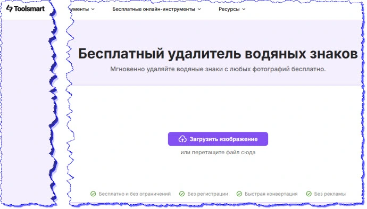The image size is (367, 209).
Task: Click the "или перетащите файл сюда" text
Action: [218, 152]
